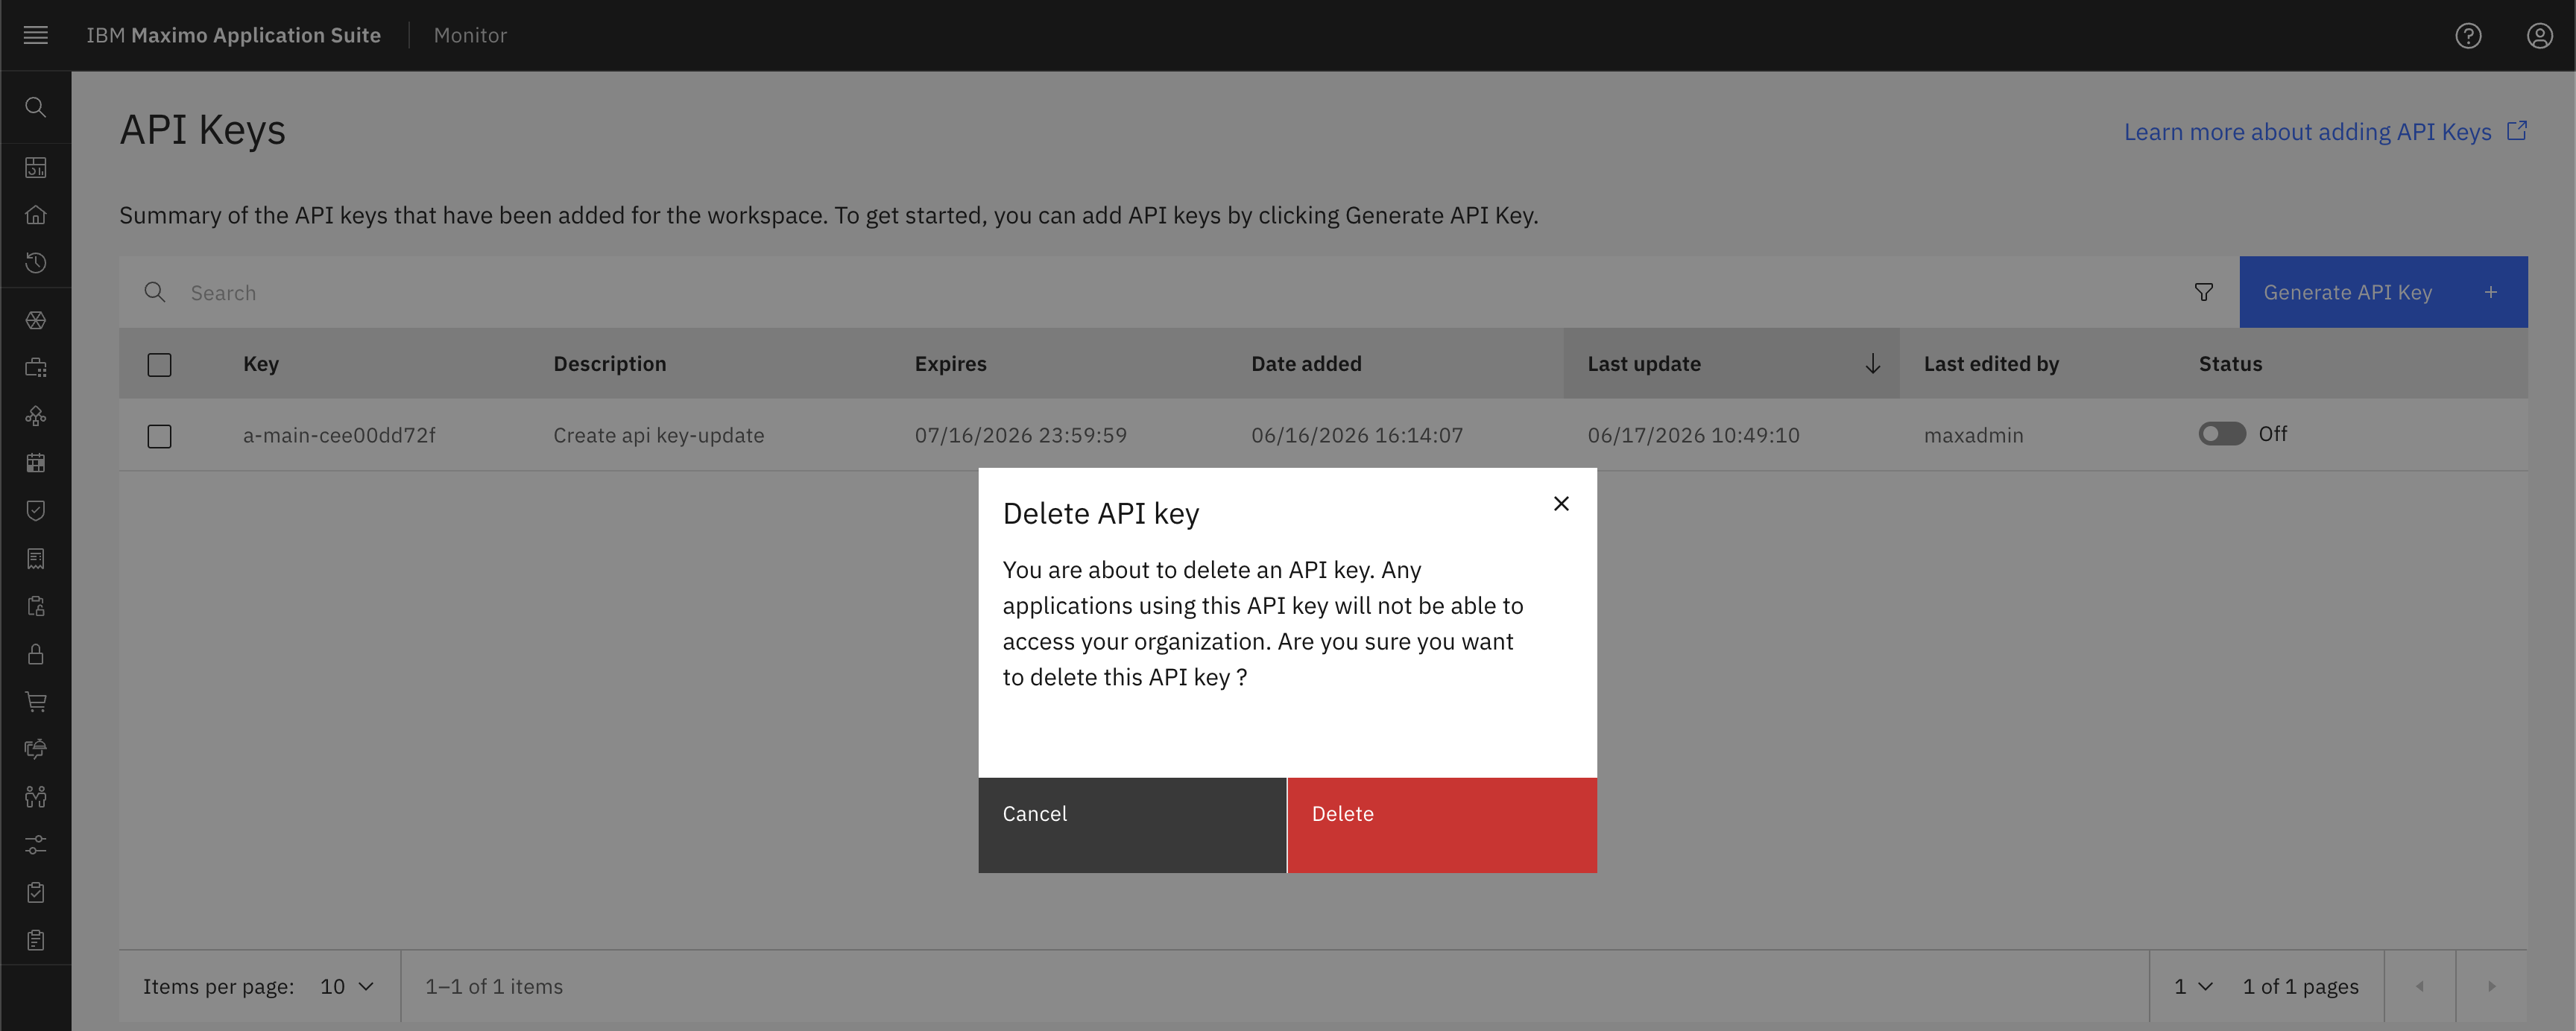
Task: Open the padlock icon in sidebar
Action: point(35,654)
